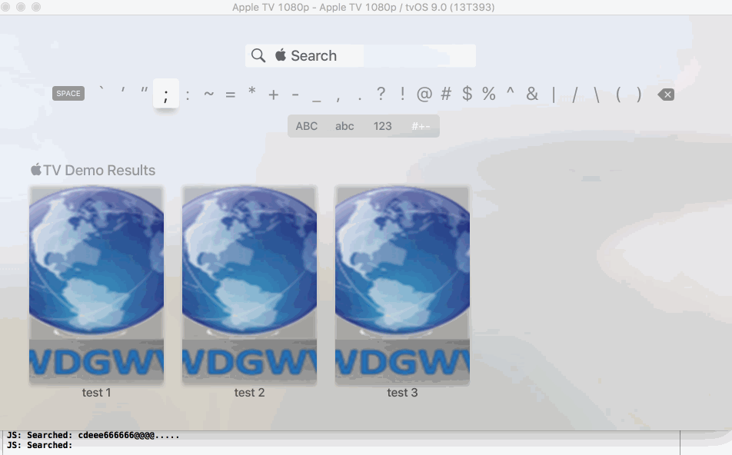The image size is (732, 455).
Task: Open the test 3 result
Action: 402,284
